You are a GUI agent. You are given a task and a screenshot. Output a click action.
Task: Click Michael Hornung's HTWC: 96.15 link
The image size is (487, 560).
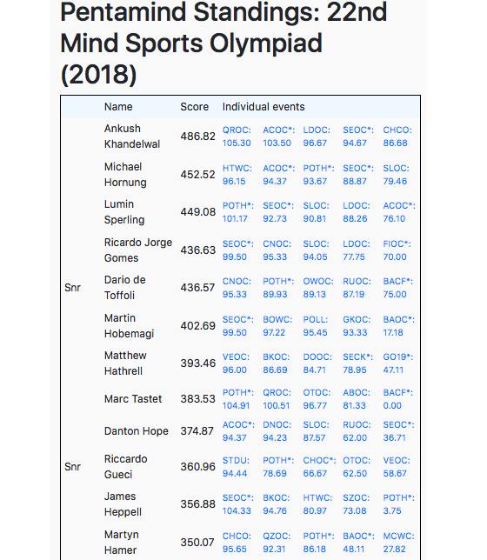(237, 175)
